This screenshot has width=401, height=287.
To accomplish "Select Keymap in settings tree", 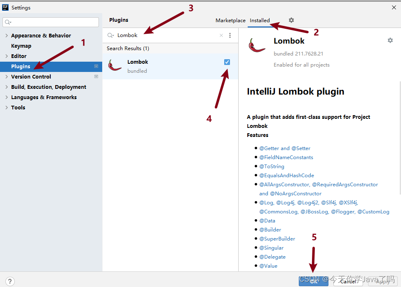I will [21, 46].
